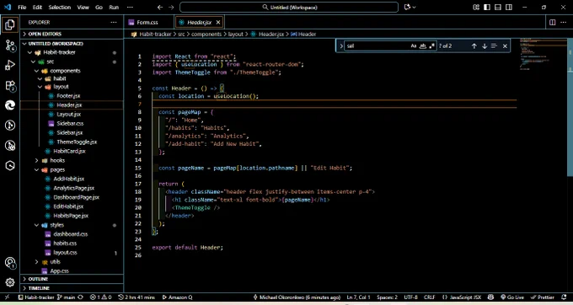Click the main branch status bar item
Screen dimensions: 573x305
[x=66, y=297]
